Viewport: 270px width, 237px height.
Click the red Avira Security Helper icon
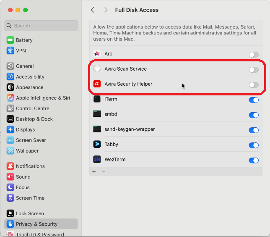point(97,84)
